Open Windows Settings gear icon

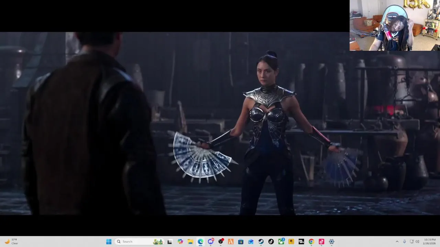(331, 242)
